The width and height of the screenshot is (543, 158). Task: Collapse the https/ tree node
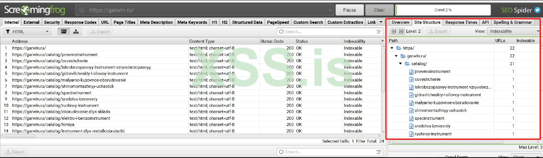[x=392, y=48]
